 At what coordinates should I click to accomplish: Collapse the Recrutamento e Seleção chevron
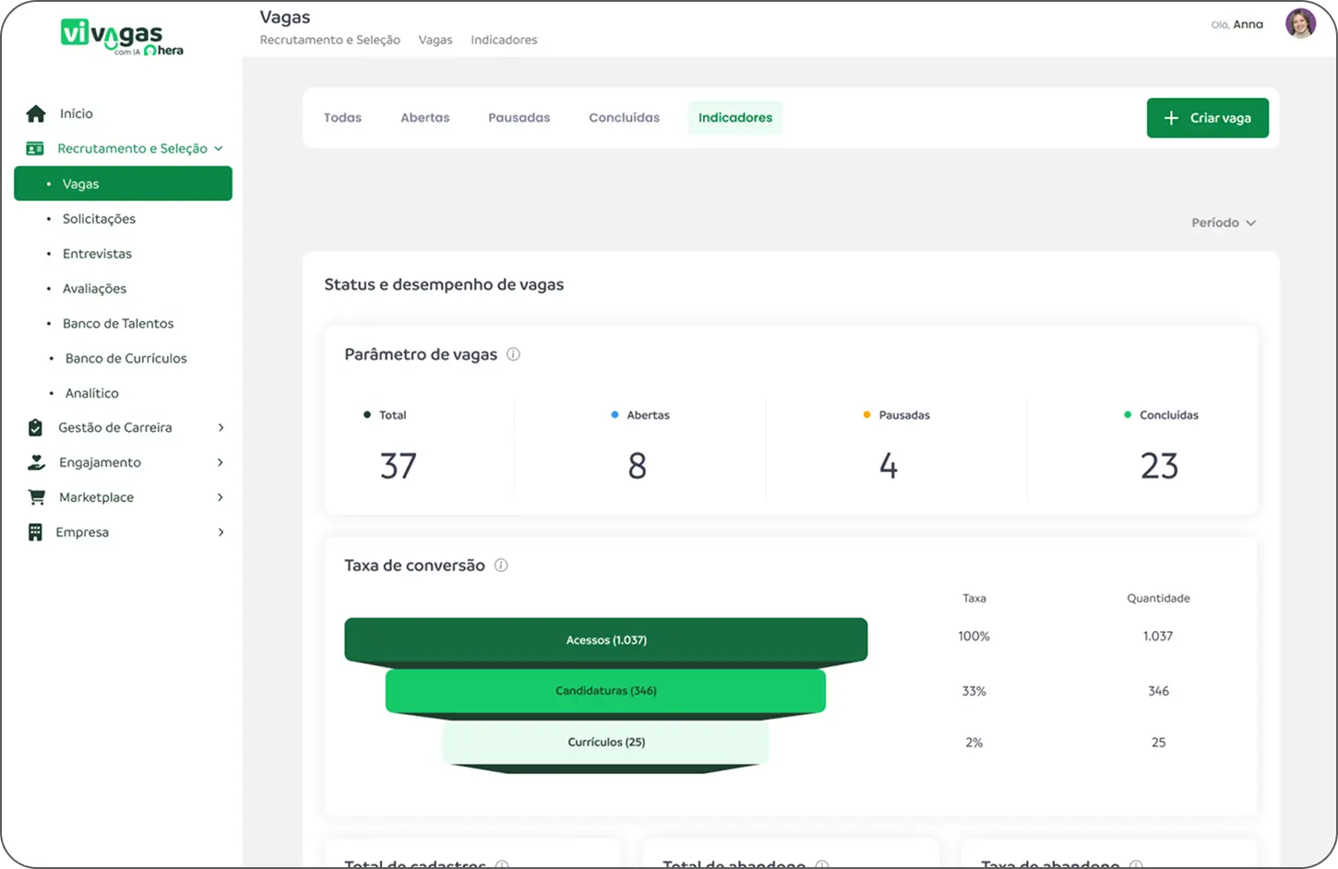pos(219,149)
